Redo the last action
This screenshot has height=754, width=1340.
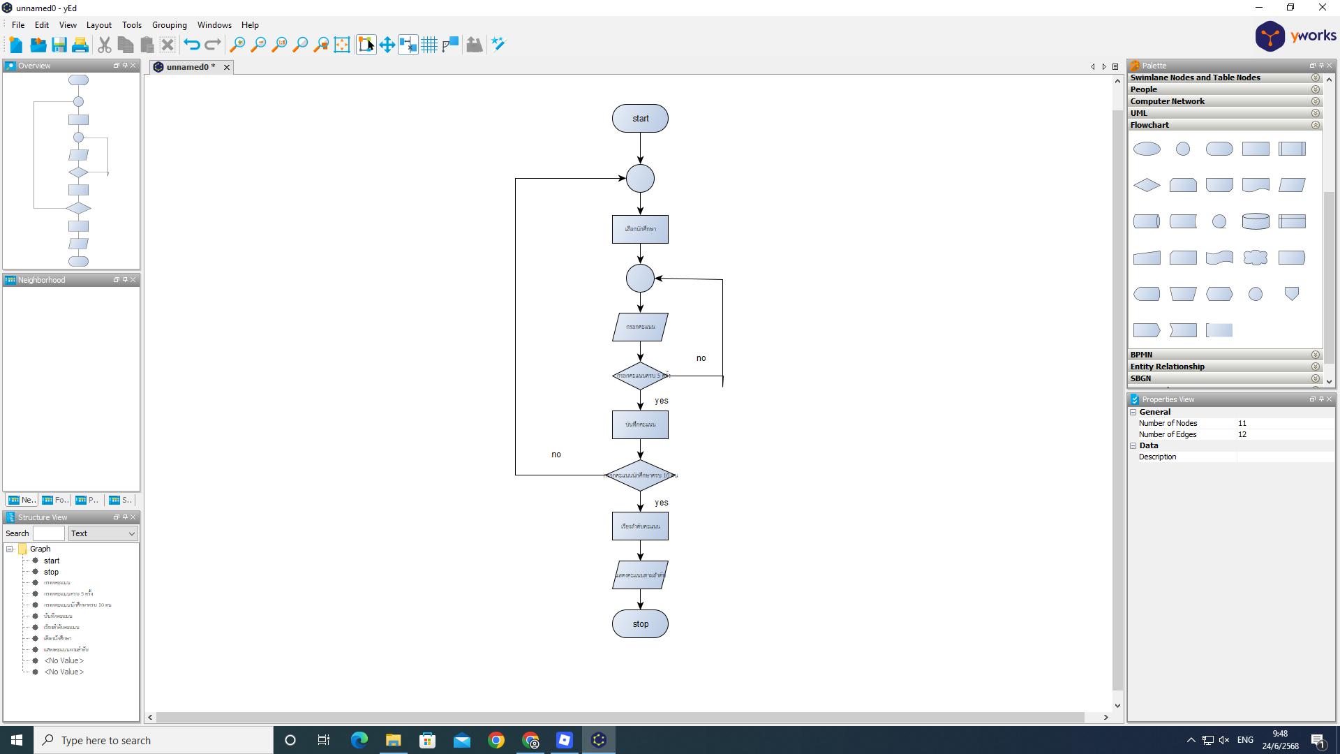[213, 45]
